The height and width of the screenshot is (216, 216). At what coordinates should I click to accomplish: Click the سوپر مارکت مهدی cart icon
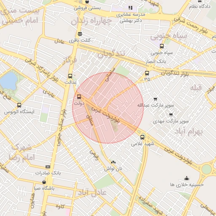(171, 115)
